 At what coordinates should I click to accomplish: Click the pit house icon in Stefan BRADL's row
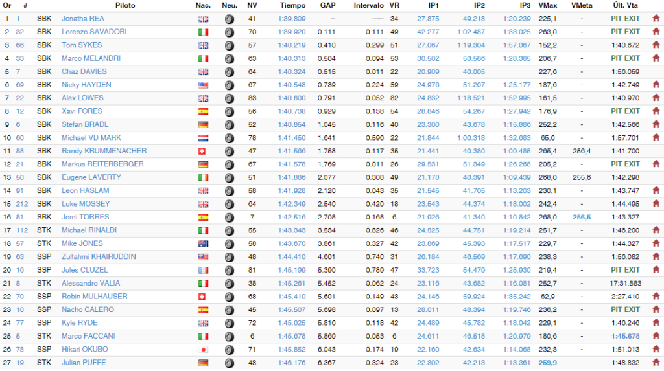coord(656,124)
